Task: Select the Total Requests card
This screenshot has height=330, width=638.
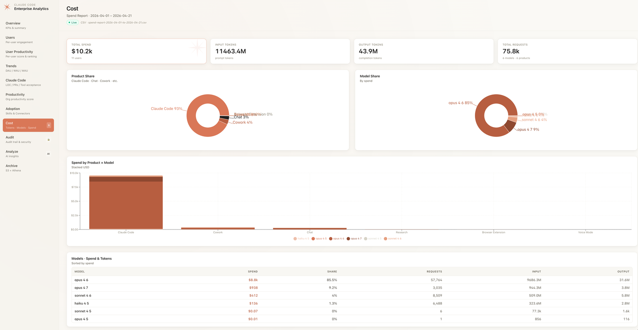Action: [x=567, y=51]
